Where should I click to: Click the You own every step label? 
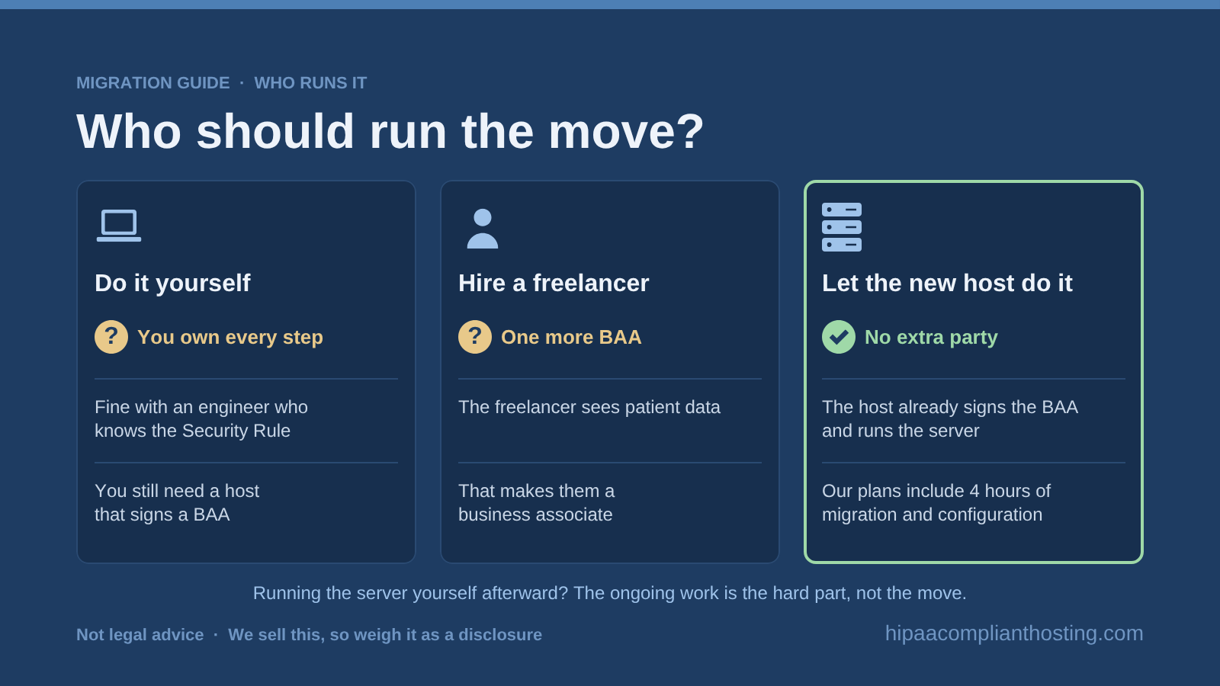tap(230, 337)
